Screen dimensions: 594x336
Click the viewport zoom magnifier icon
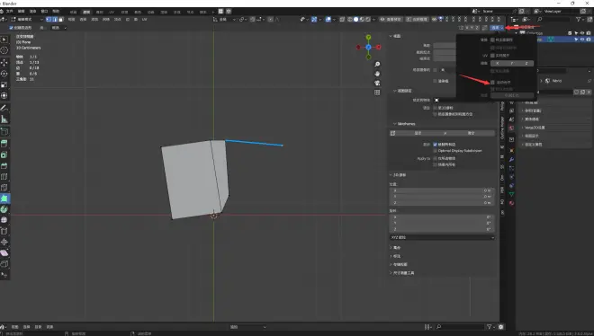coord(377,65)
